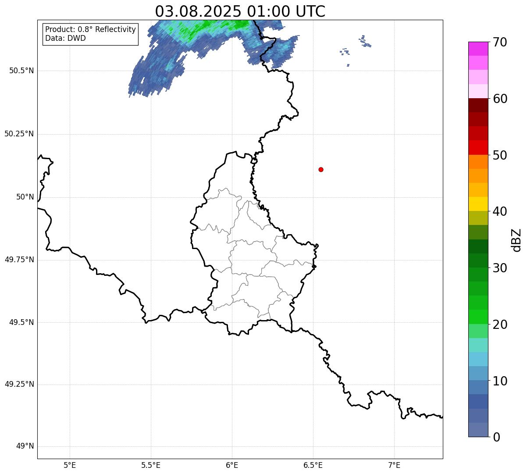Screen dimensions: 527x474
Task: Click the "Product: 0.8° Reflectivity" label
Action: 91,29
